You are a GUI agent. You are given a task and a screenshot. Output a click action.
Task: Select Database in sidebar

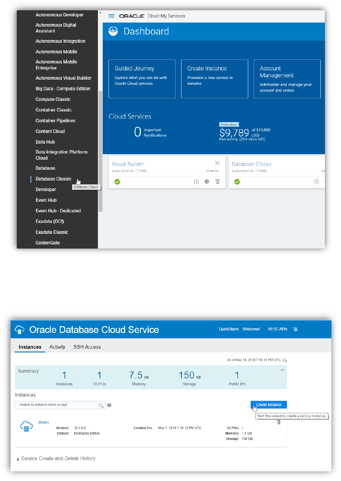[x=45, y=168]
